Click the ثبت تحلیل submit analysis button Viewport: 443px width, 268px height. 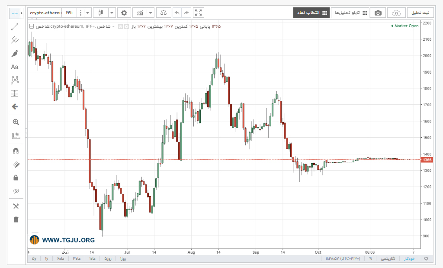click(420, 13)
